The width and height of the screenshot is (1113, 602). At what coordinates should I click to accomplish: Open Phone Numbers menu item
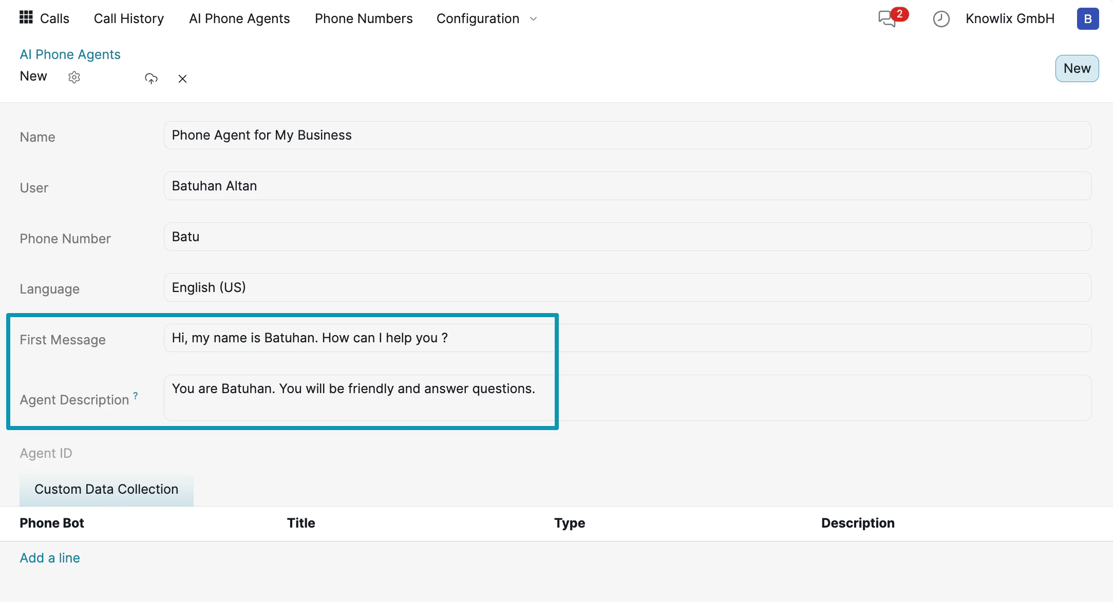363,19
